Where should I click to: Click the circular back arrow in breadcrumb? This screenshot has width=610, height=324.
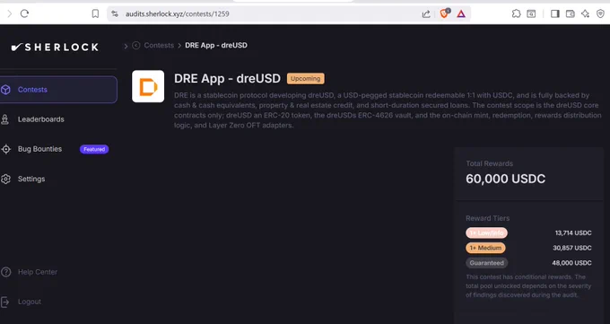135,46
